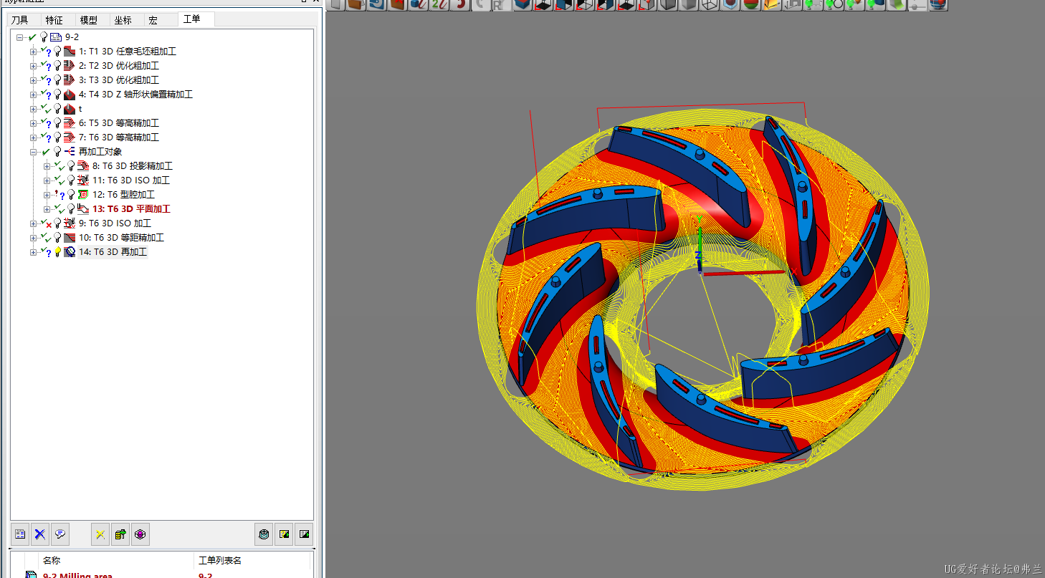
Task: Click the red-green sphere icon in top toolbar
Action: click(751, 5)
